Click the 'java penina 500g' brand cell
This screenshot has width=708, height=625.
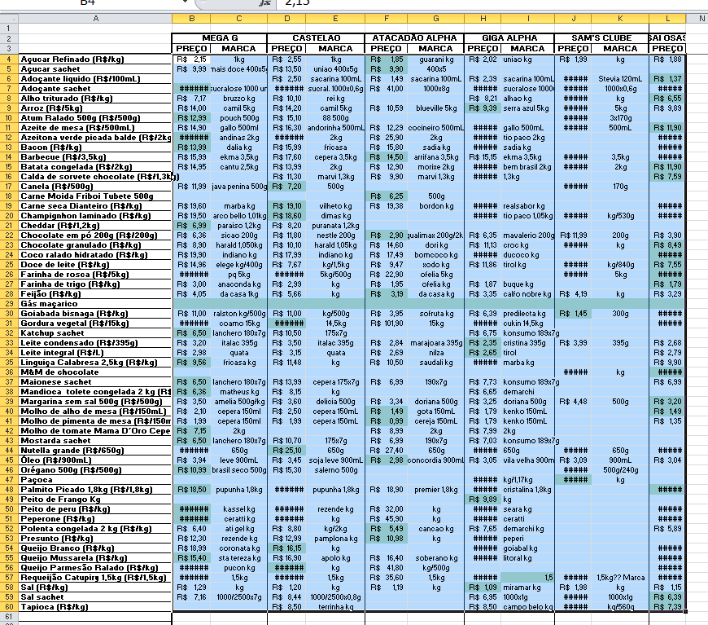(239, 187)
